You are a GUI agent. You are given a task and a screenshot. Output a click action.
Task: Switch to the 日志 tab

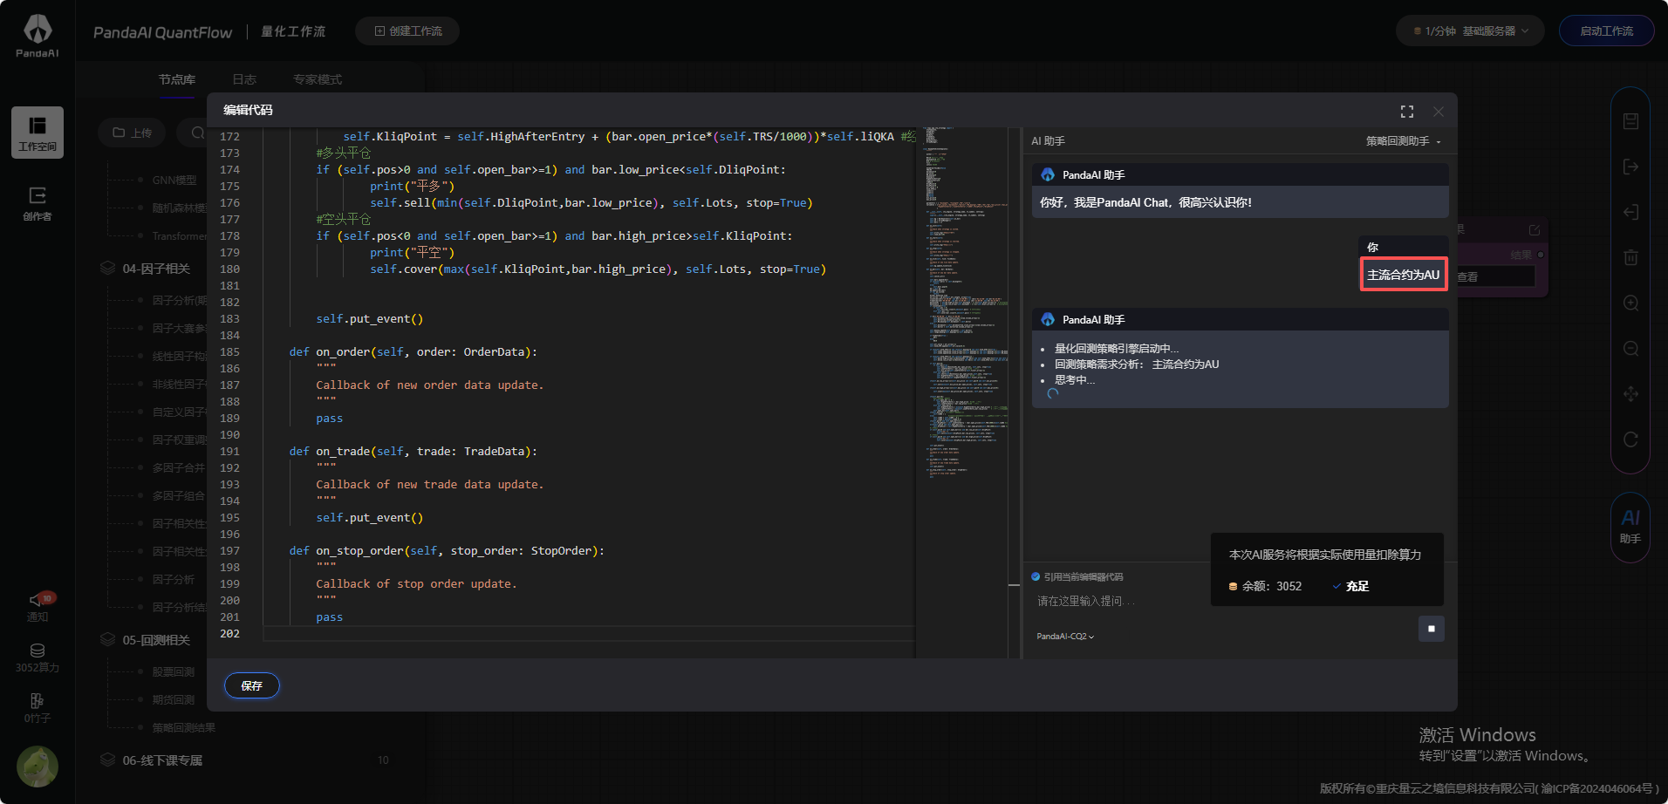click(x=244, y=79)
